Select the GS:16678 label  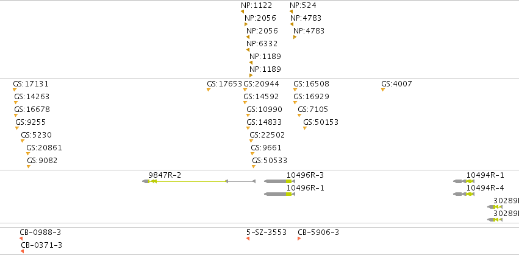pos(32,110)
